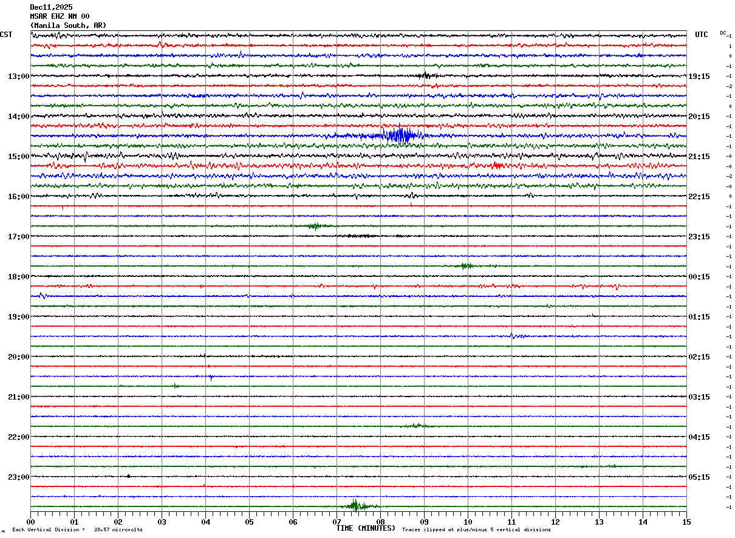Click the 05:15 UTC time label
This screenshot has height=538, width=735.
(x=699, y=477)
